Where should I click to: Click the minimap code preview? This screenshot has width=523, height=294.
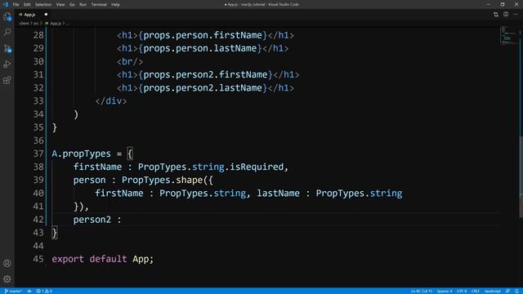(508, 36)
